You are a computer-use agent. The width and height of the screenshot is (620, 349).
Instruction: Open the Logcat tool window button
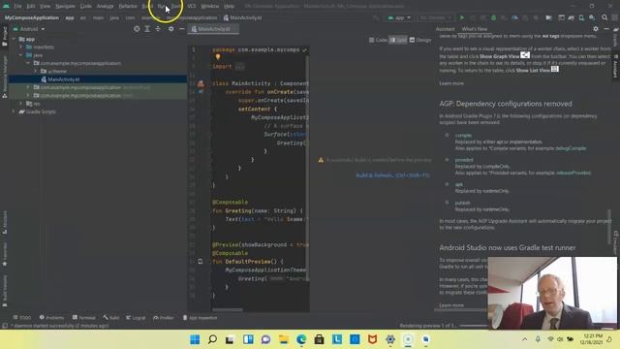coord(136,318)
